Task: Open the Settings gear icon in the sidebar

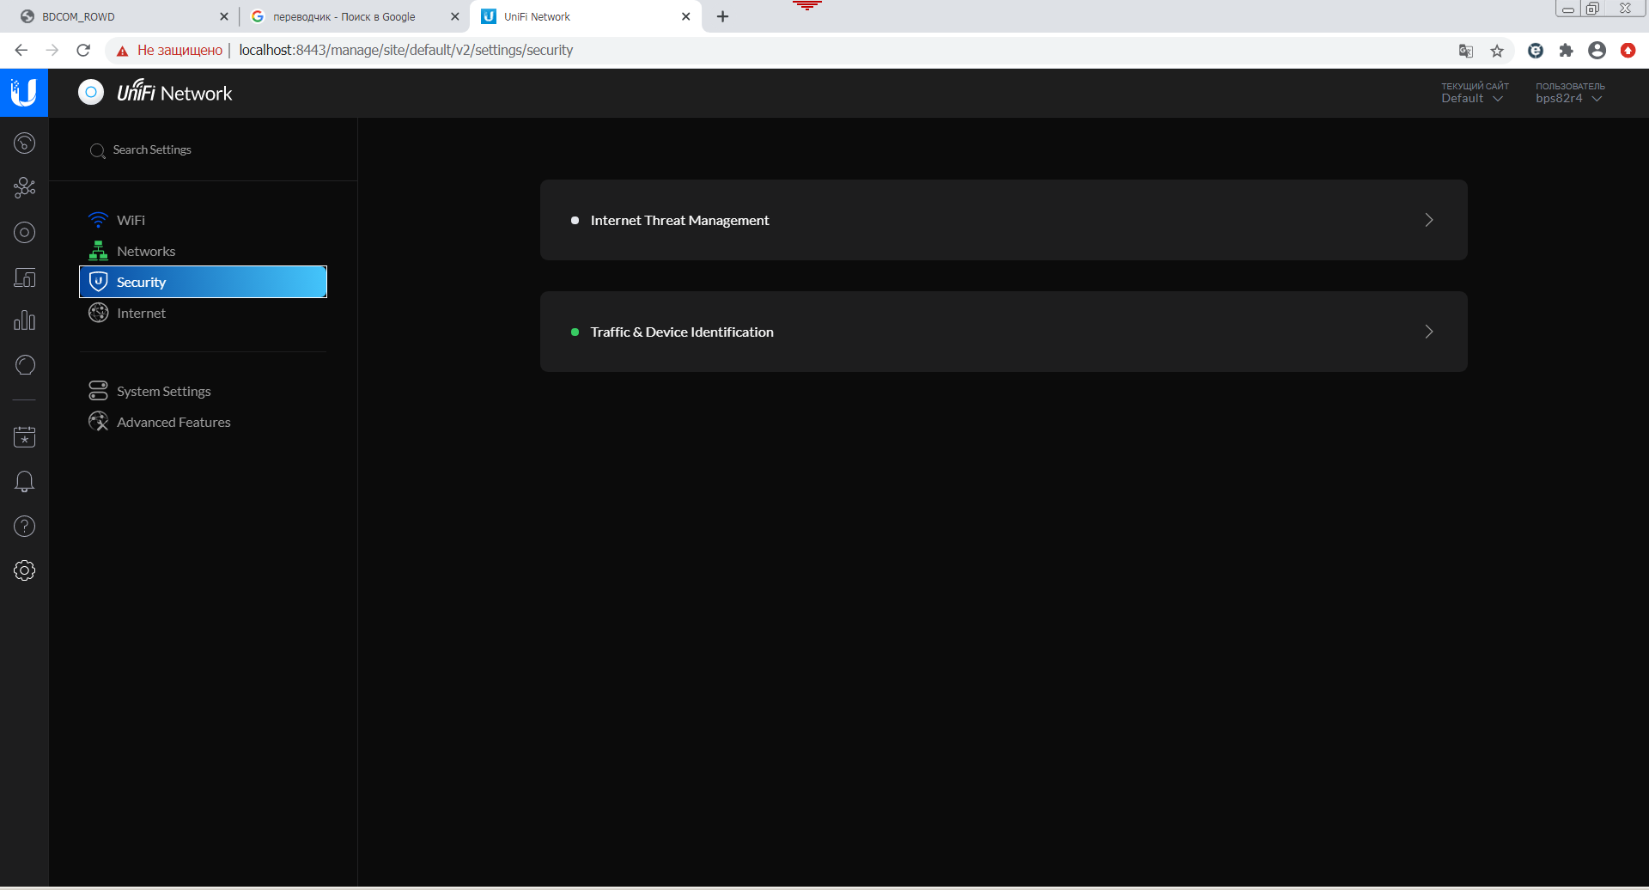Action: point(25,570)
